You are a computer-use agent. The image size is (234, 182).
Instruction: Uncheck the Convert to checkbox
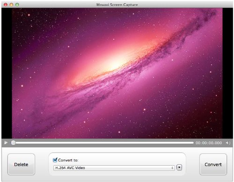pos(55,160)
